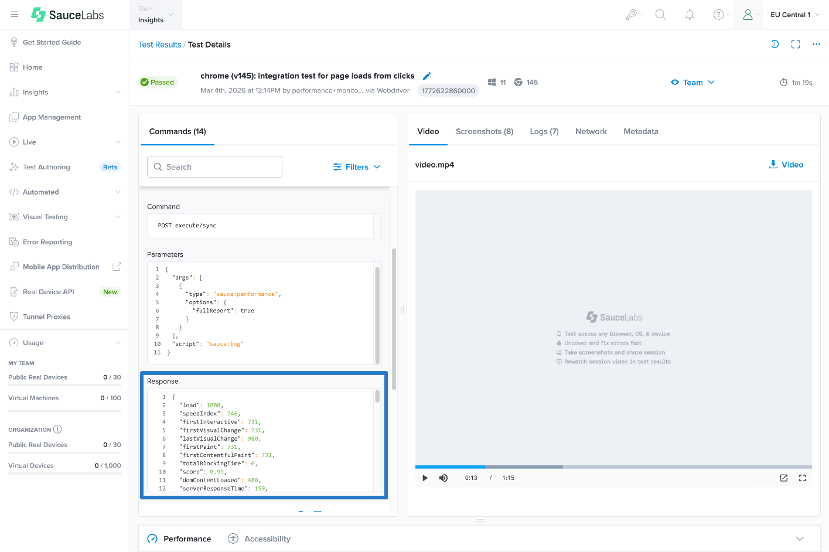Open the notifications bell
Screen dimensions: 829x552
pos(690,15)
